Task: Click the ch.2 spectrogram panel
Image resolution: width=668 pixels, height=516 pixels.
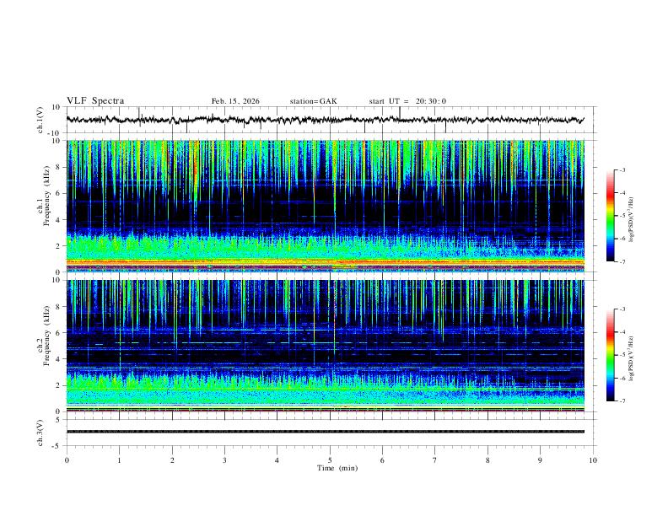Action: click(x=325, y=346)
